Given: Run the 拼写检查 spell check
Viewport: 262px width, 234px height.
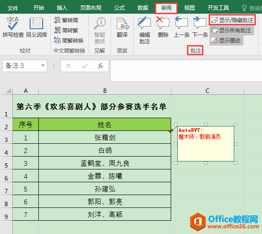Looking at the screenshot, I should pos(13,27).
